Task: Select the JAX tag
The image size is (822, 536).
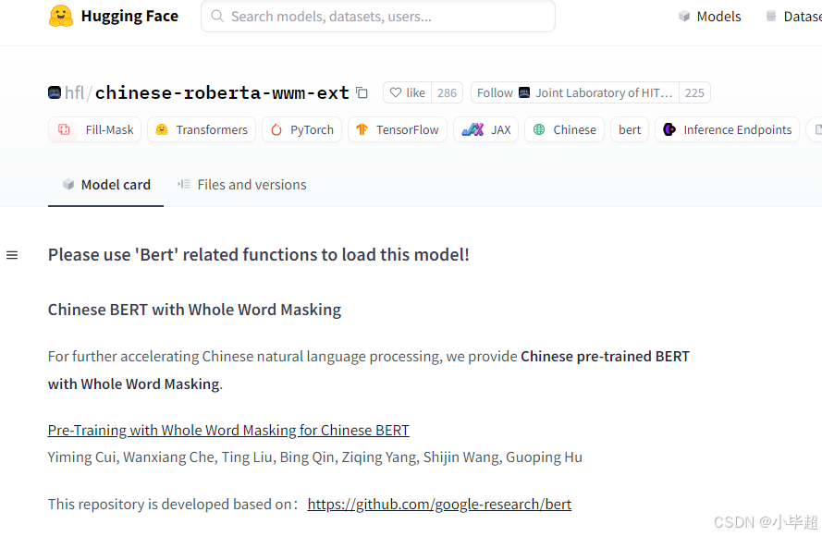Action: pos(486,129)
